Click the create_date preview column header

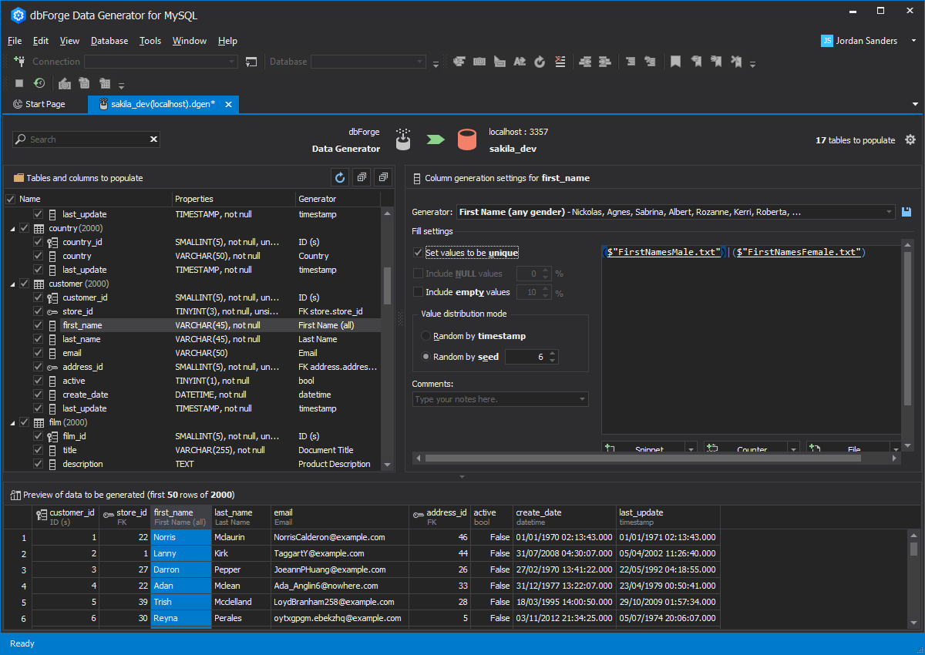point(564,516)
